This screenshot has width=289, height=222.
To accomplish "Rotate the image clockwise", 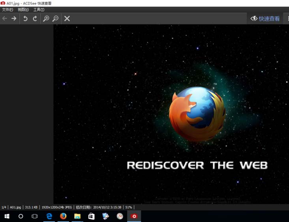I will pos(35,19).
